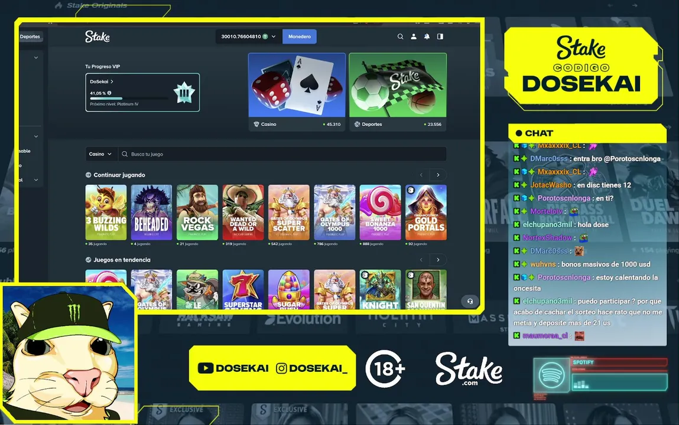Open the Deportes banner card
This screenshot has width=679, height=425.
(x=398, y=91)
